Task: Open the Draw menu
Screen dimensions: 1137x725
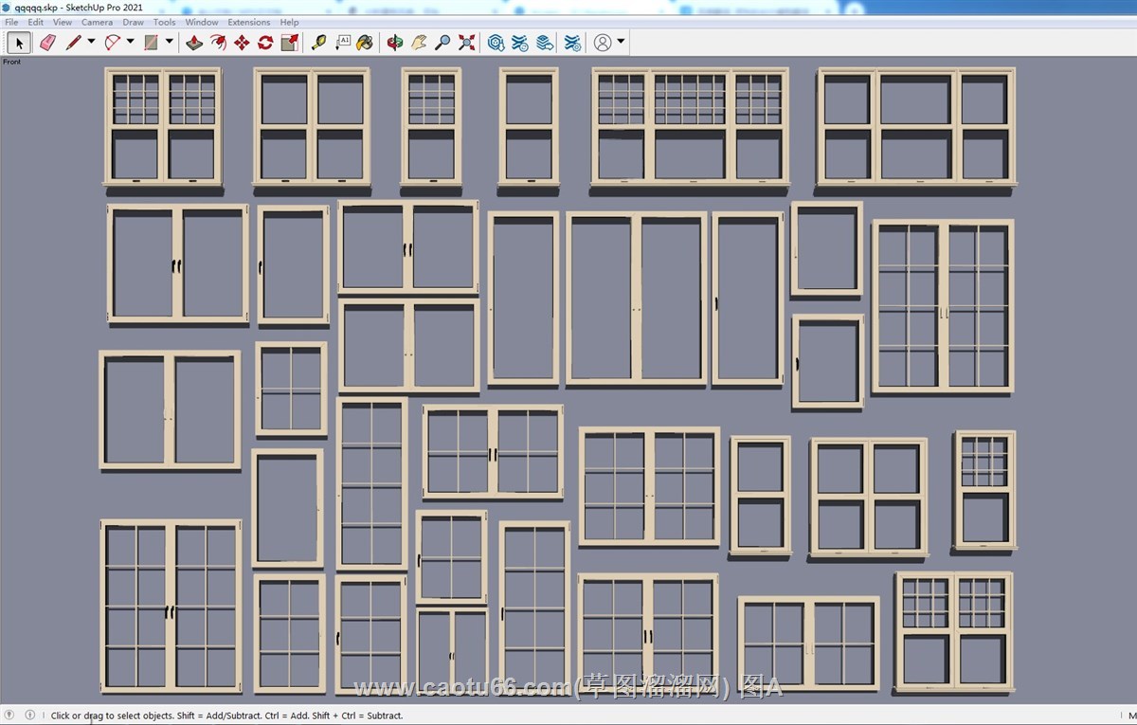Action: [134, 22]
